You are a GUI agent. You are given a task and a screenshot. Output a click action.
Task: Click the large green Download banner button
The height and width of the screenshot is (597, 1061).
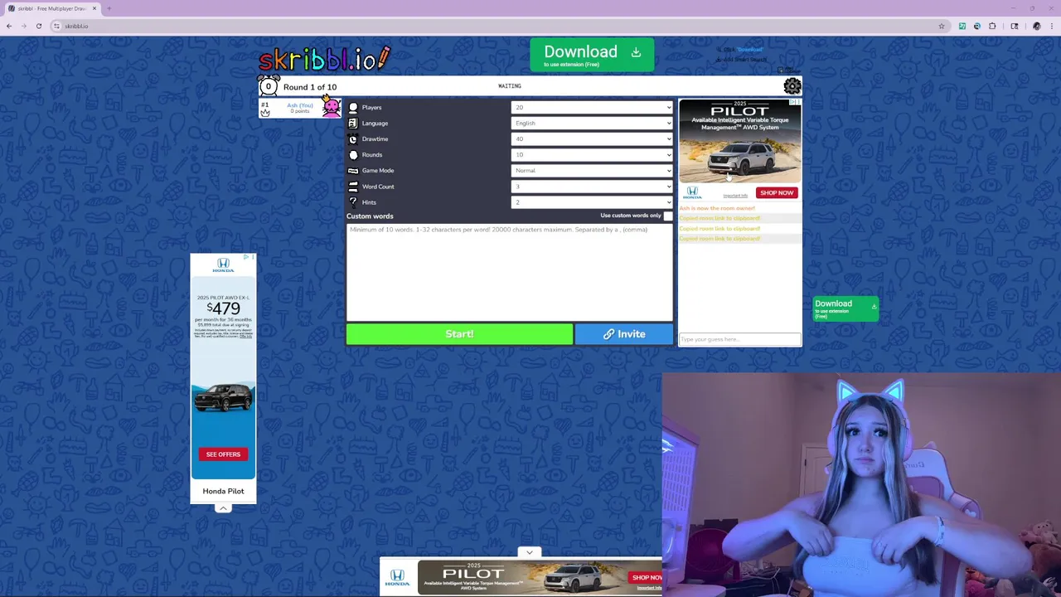point(592,55)
